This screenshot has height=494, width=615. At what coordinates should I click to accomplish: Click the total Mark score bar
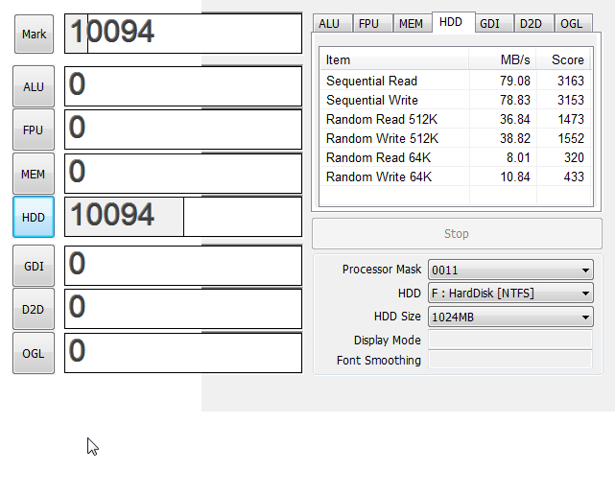[x=183, y=34]
